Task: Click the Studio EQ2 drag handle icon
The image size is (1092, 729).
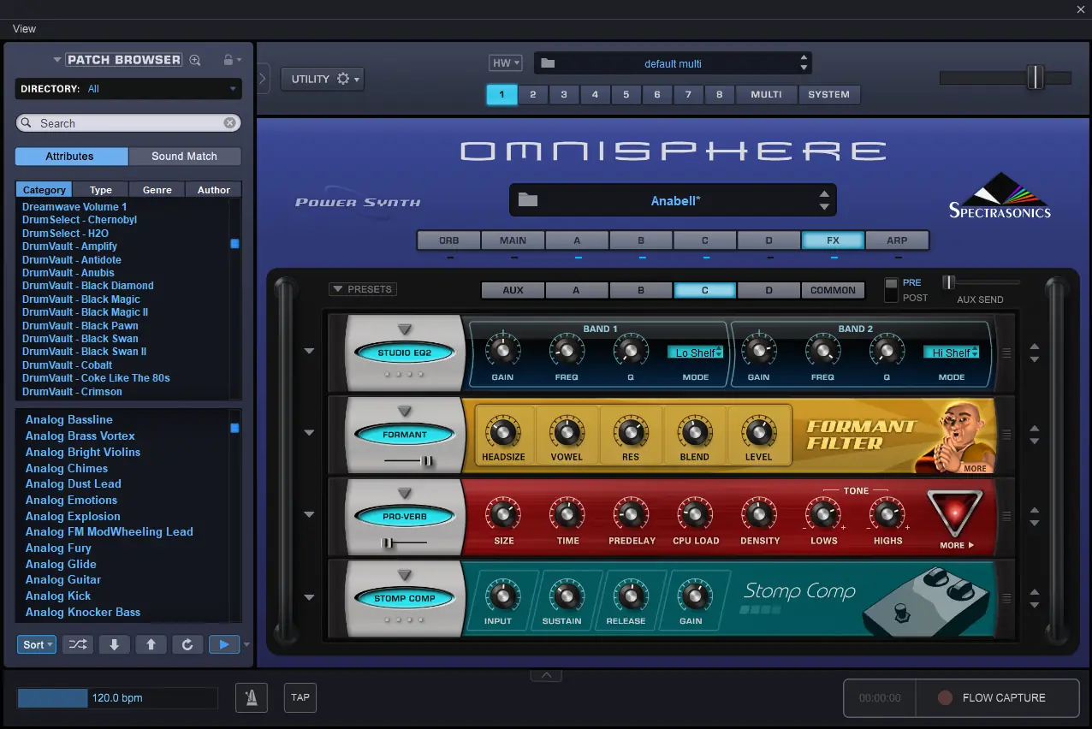Action: pyautogui.click(x=1006, y=353)
